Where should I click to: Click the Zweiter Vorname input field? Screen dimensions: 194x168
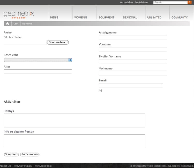[133, 61]
